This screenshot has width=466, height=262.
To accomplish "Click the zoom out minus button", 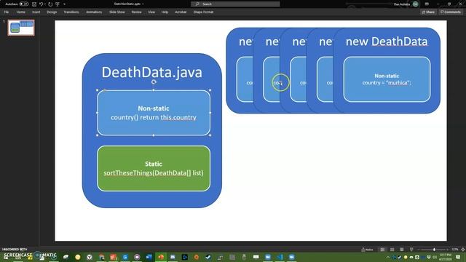I will 419,250.
